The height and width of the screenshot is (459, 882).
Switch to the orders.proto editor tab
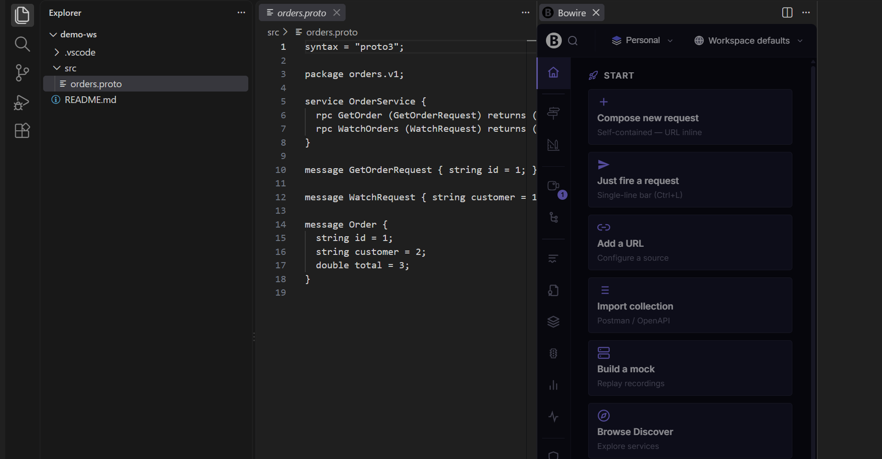click(x=302, y=12)
